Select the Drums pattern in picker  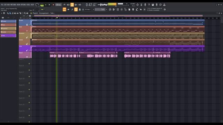[x=8, y=21]
